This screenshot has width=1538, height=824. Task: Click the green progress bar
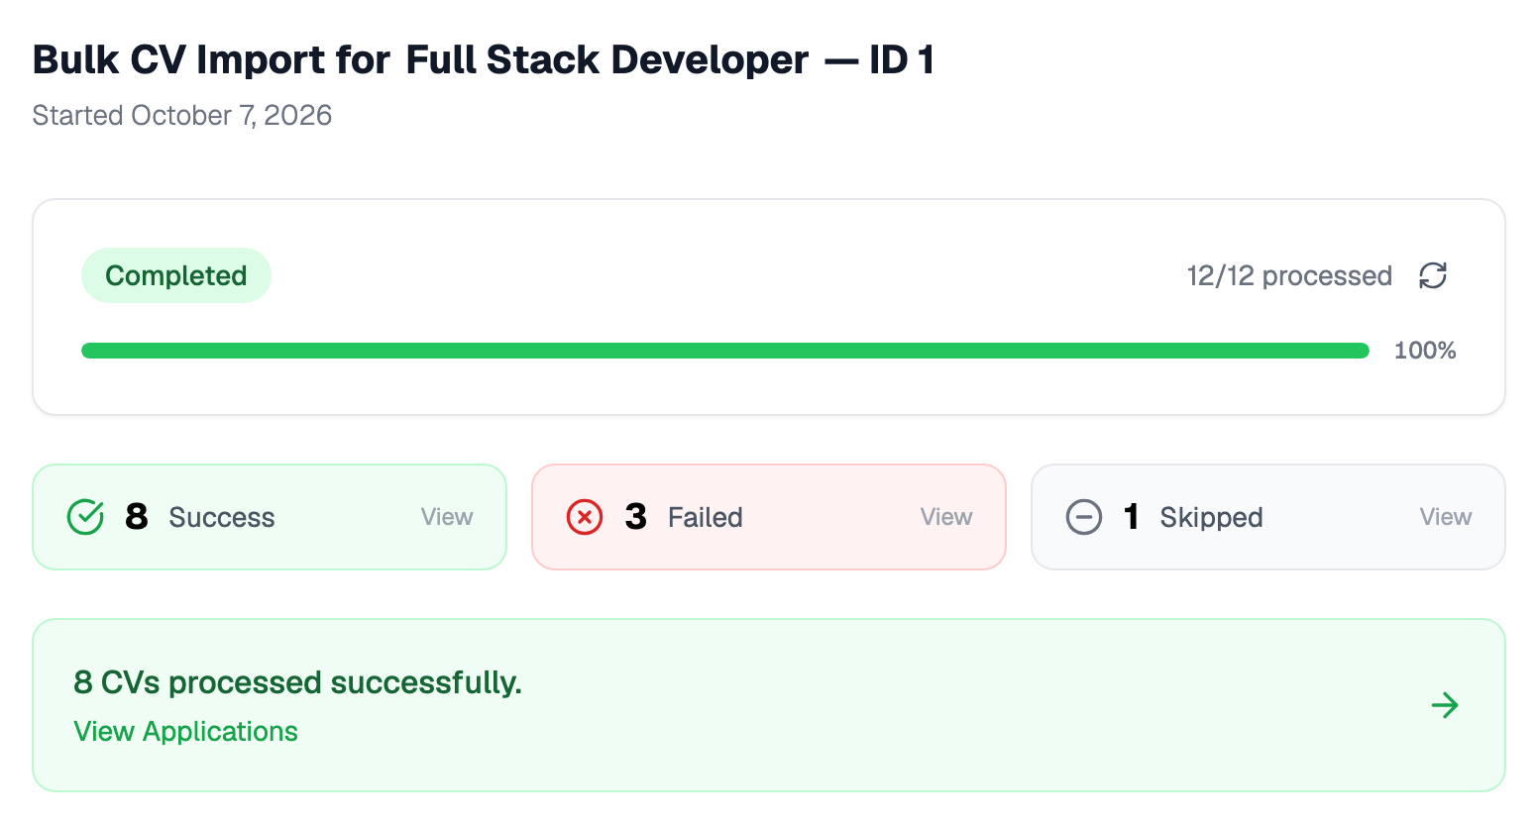pyautogui.click(x=725, y=351)
